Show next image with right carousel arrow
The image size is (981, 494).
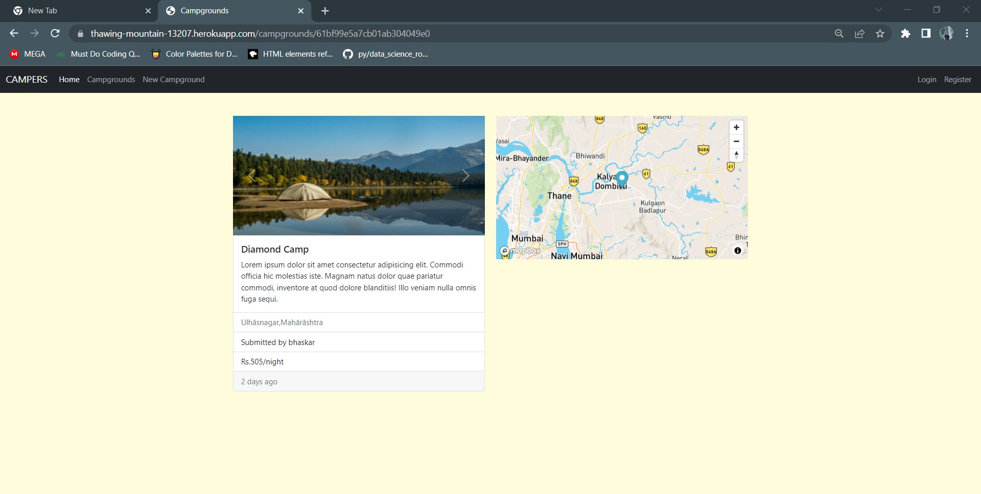click(x=465, y=176)
